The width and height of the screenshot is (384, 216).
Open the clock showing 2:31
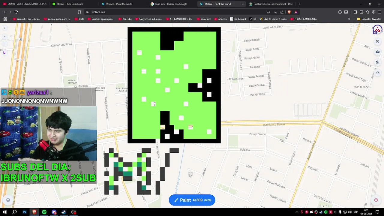pyautogui.click(x=366, y=212)
